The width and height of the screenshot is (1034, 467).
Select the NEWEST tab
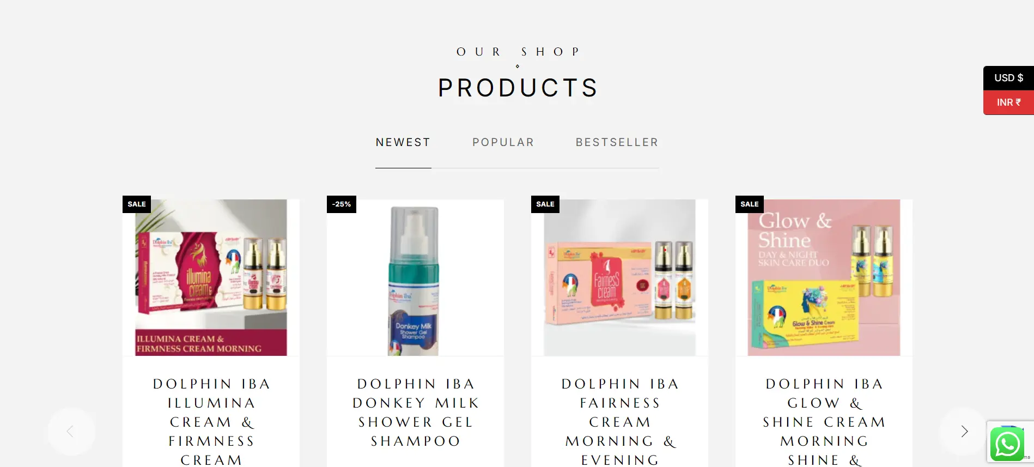403,142
